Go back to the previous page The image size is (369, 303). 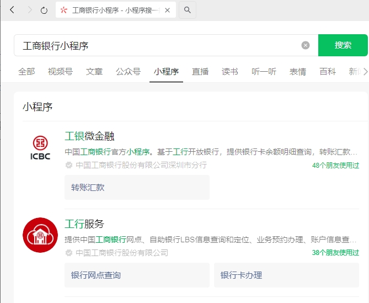click(x=12, y=10)
